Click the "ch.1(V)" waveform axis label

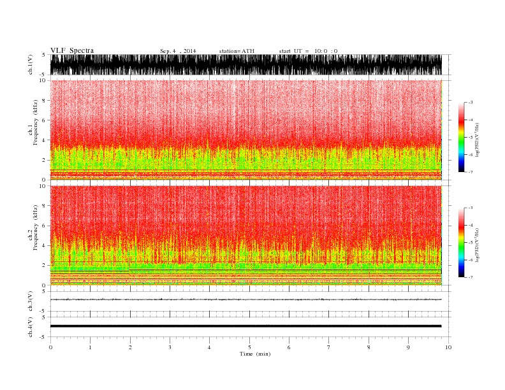click(x=31, y=64)
